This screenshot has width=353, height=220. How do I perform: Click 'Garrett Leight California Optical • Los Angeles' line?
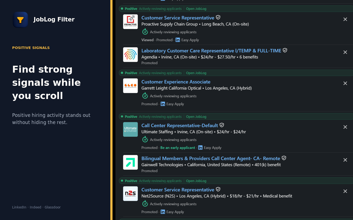click(x=196, y=88)
